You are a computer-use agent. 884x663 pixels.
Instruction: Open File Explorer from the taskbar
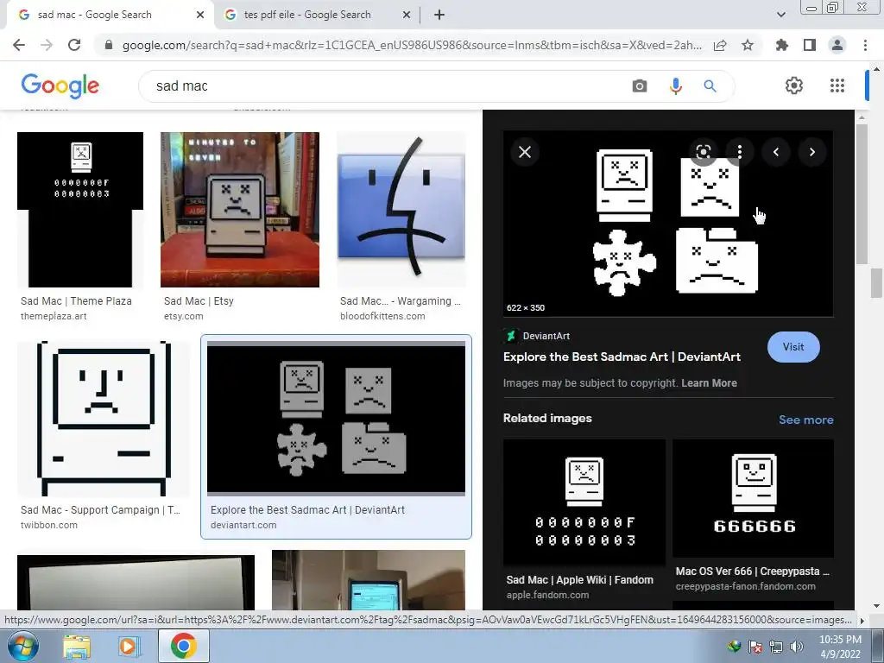click(x=77, y=647)
